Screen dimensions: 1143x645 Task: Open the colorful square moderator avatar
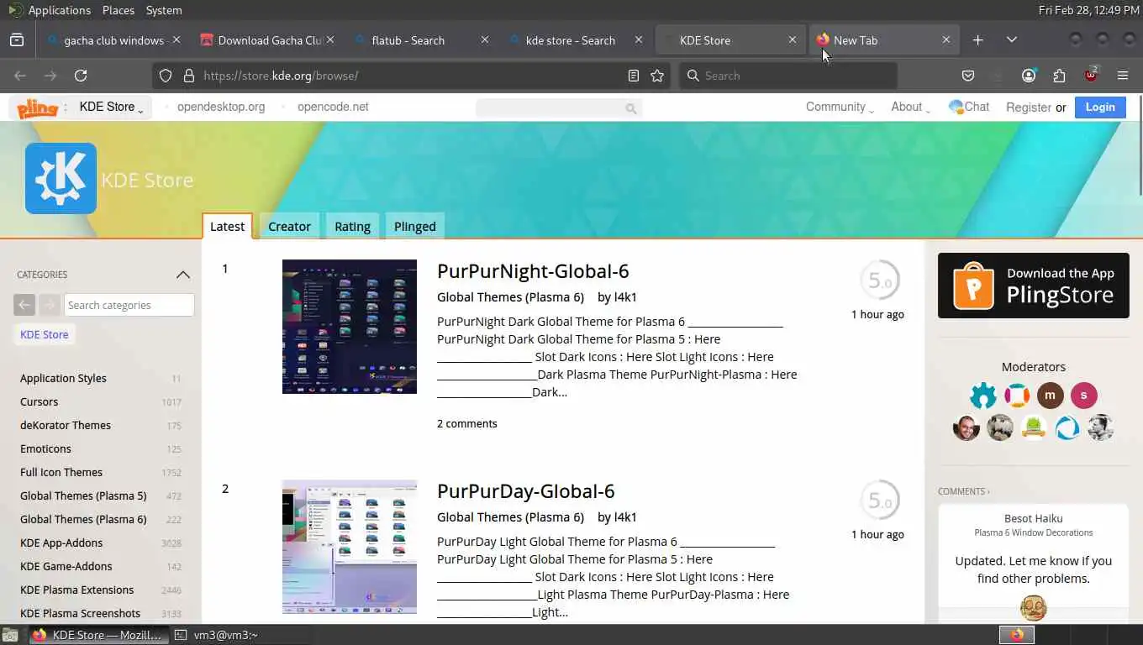(1016, 395)
